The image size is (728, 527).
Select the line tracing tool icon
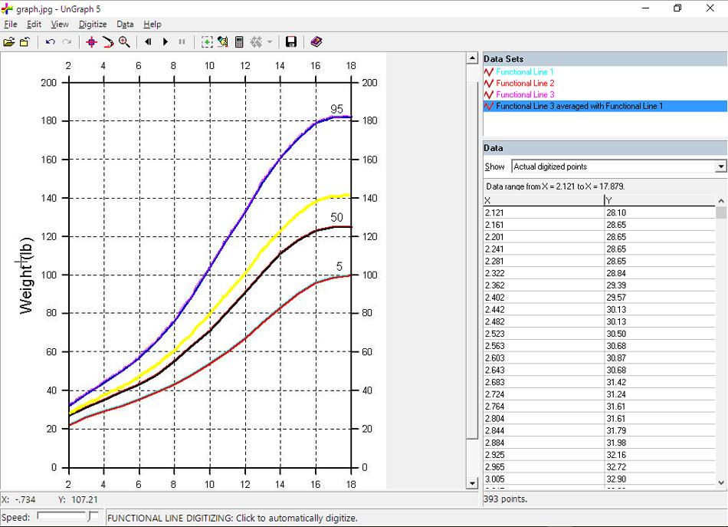coord(108,42)
